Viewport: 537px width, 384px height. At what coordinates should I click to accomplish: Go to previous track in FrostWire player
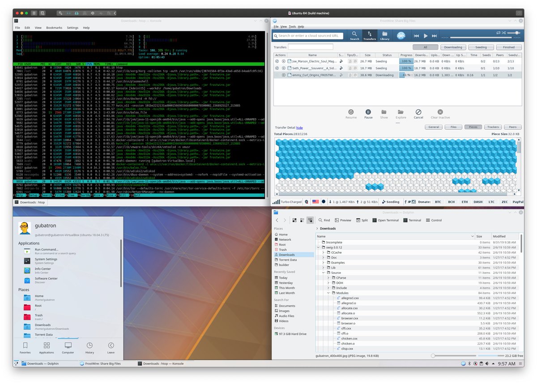click(416, 36)
